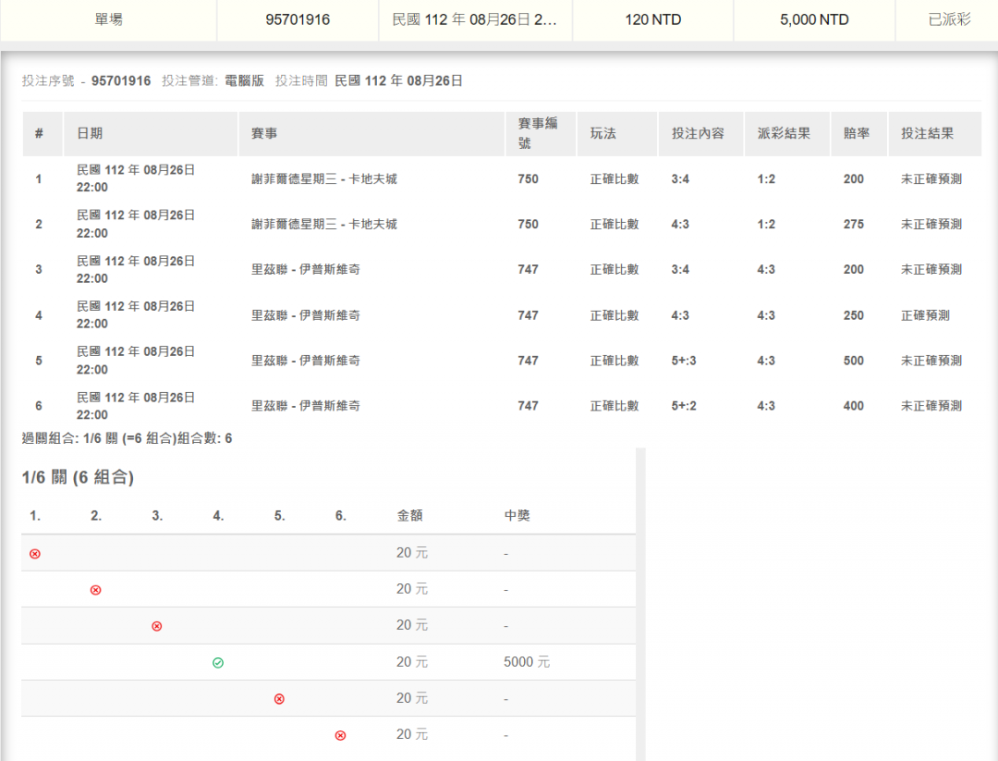The image size is (998, 761).
Task: Click red cross icon for selection 5
Action: 279,699
